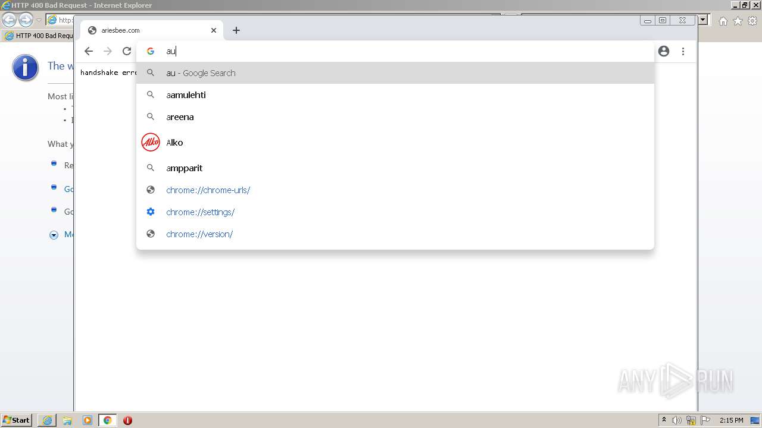Click the Action Center flag tray icon

click(x=705, y=420)
